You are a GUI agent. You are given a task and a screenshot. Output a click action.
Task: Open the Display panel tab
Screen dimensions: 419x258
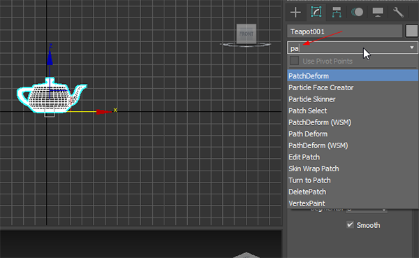pyautogui.click(x=378, y=13)
